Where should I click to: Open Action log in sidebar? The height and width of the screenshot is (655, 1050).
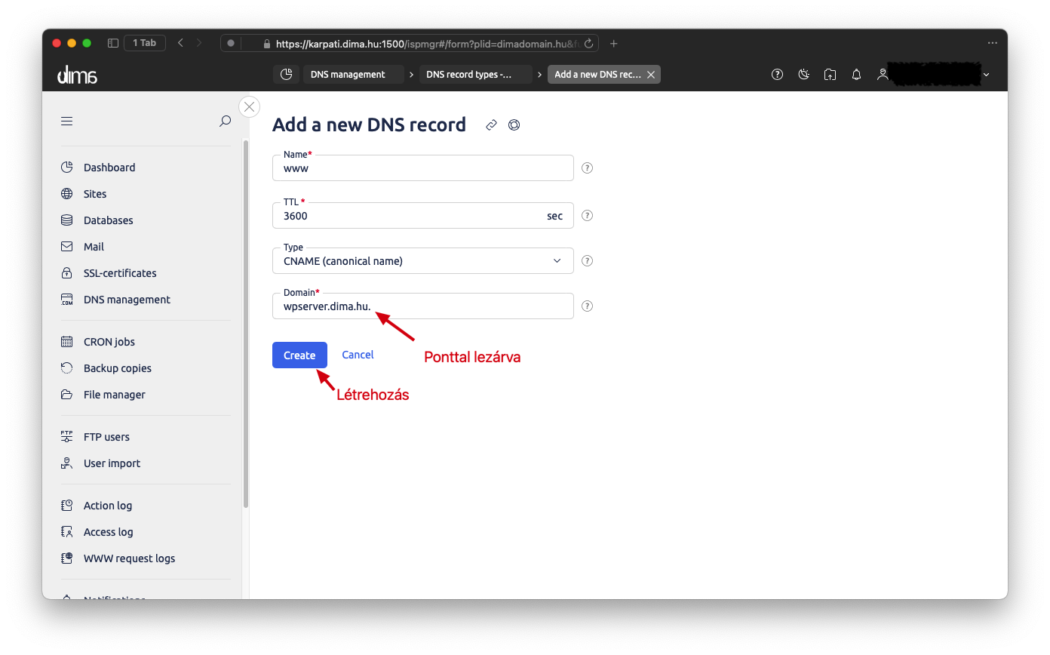coord(107,506)
